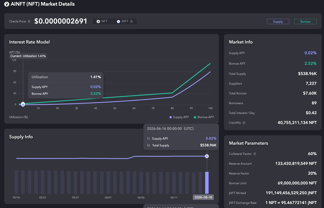Screen dimensions: 324x208
Task: Click Borrow APY 2.52% in Market Info
Action: (x=310, y=64)
